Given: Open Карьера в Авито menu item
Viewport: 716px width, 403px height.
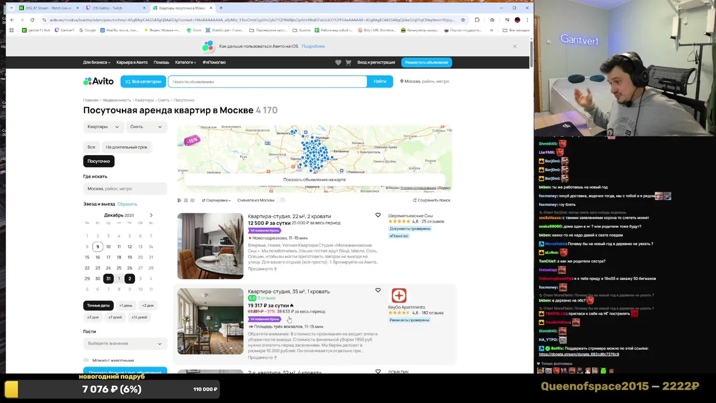Looking at the screenshot, I should pyautogui.click(x=132, y=62).
